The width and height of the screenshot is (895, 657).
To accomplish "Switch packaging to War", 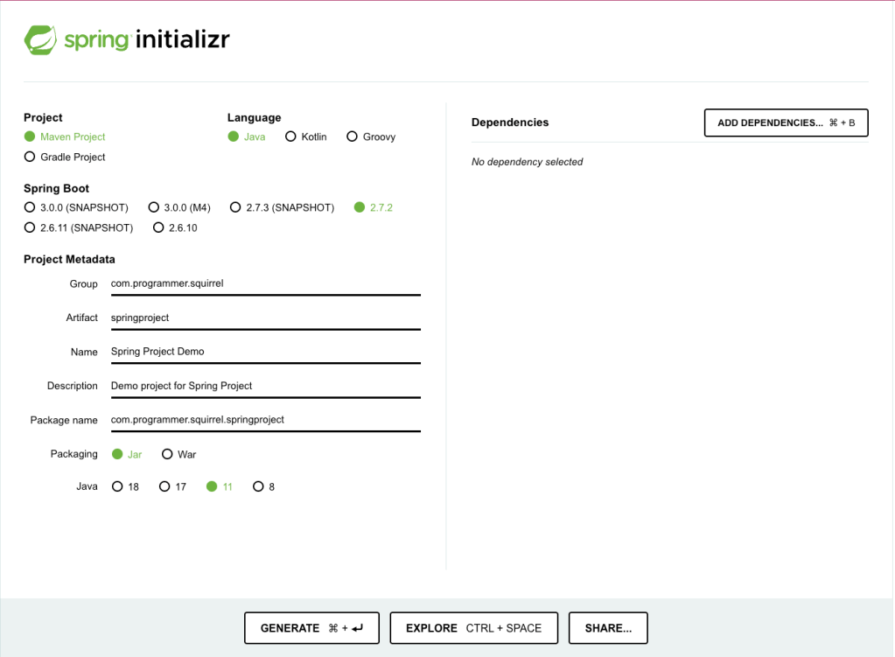I will pos(167,454).
